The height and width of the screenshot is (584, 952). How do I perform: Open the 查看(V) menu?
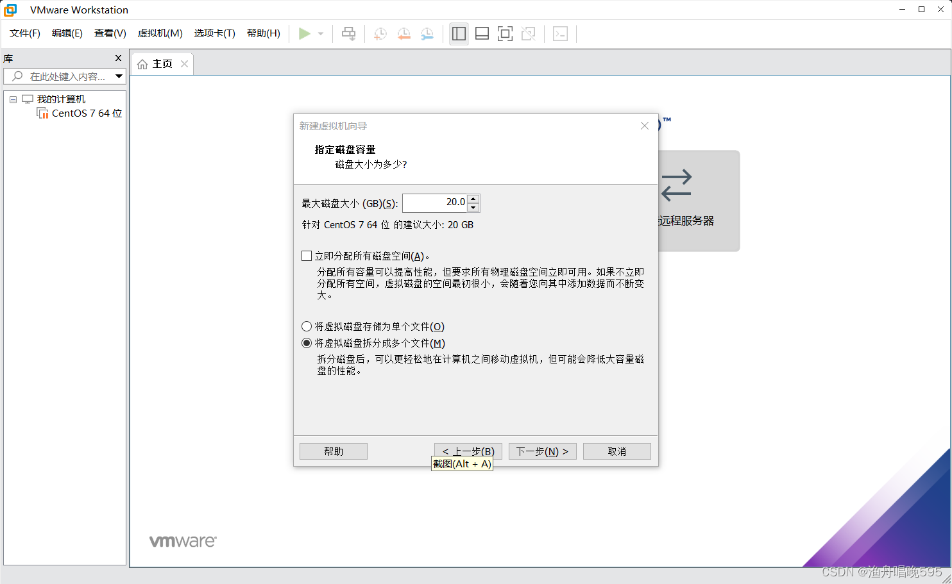point(110,33)
